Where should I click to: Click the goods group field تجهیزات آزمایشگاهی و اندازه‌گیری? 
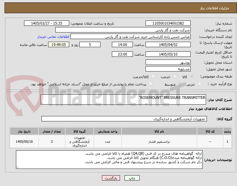coord(124,119)
